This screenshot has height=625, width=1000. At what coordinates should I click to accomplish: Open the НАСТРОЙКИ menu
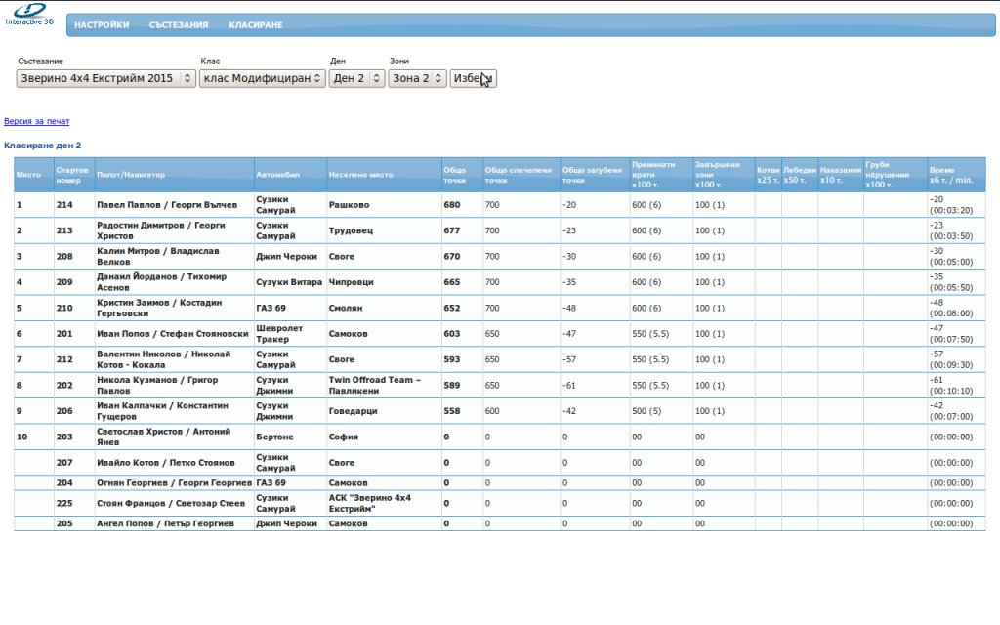[102, 25]
